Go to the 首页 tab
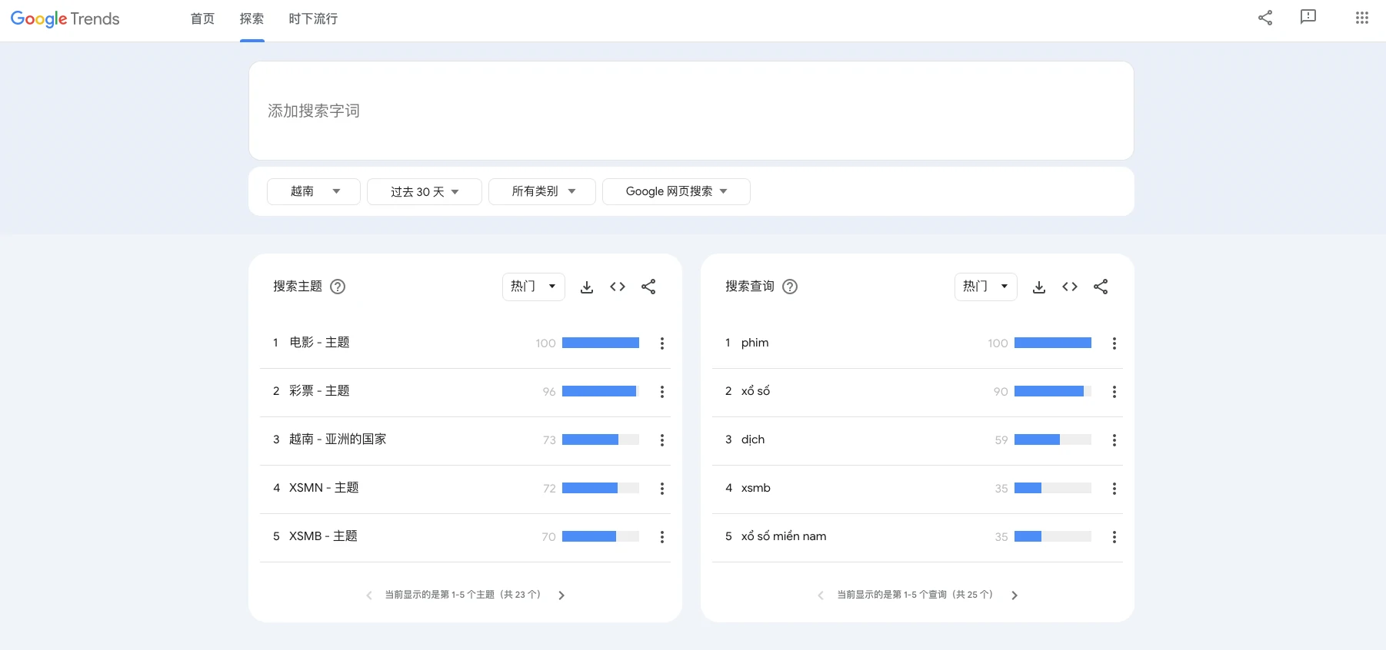 coord(202,19)
